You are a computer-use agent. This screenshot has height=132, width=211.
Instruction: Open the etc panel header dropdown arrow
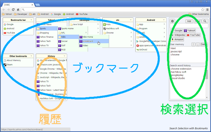pyautogui.click(x=131, y=20)
